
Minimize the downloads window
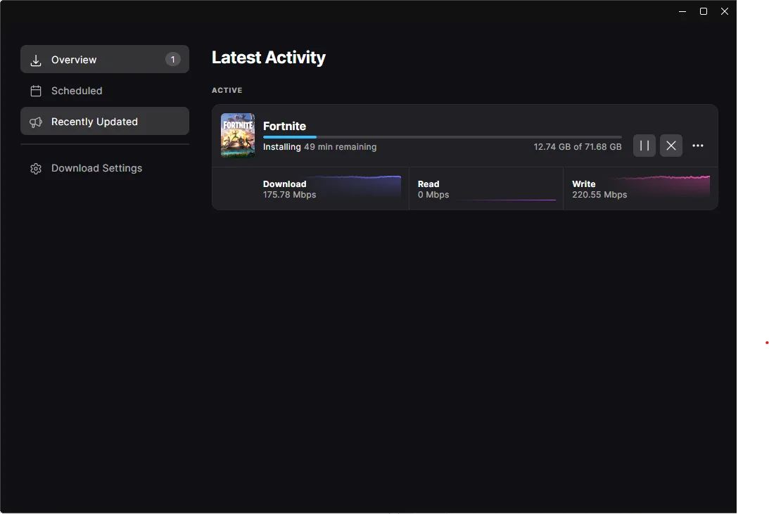coord(682,11)
